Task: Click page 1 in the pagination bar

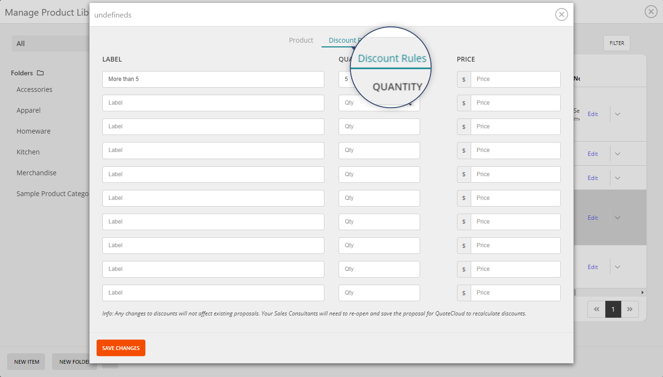Action: click(x=613, y=309)
